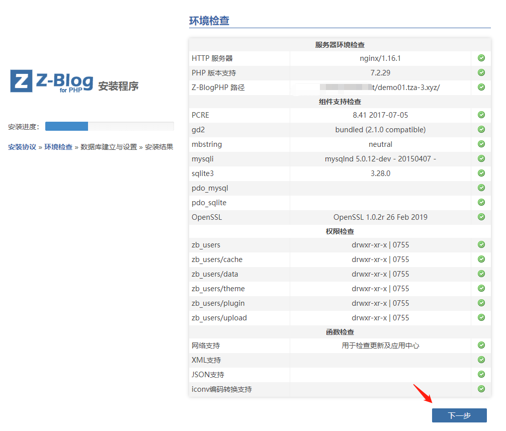
Task: Select the nginx/1.16.1 value cell
Action: click(380, 58)
